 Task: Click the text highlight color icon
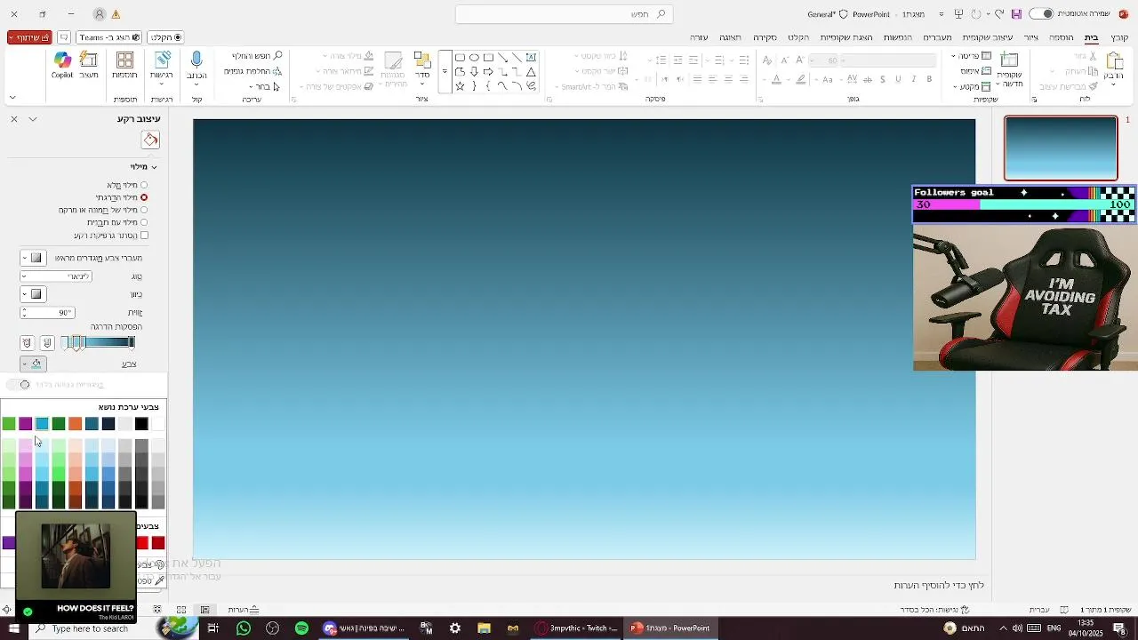801,79
